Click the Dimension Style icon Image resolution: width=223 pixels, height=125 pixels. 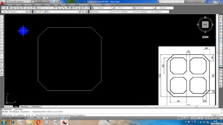(x=114, y=8)
